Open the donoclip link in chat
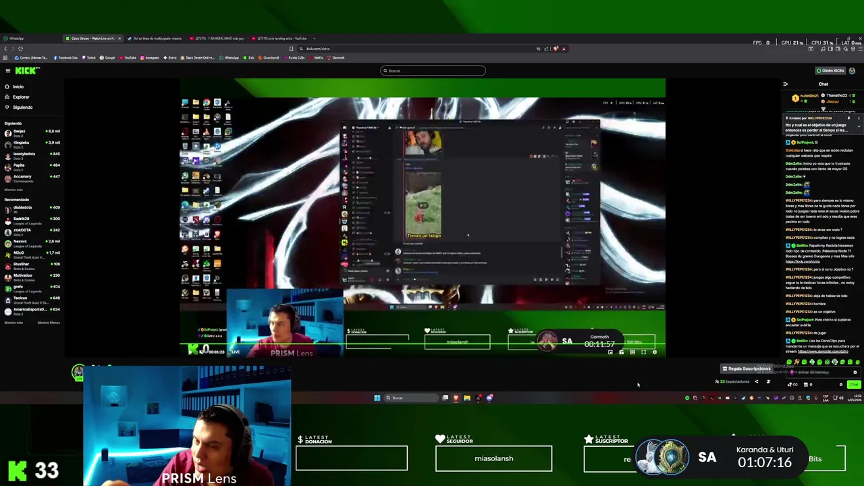Screen dimensions: 864x486 [823, 351]
